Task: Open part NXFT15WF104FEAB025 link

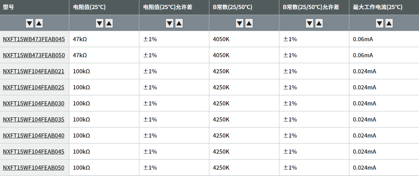Action: click(33, 87)
